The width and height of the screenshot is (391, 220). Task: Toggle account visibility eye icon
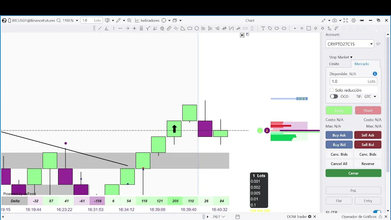pyautogui.click(x=378, y=44)
